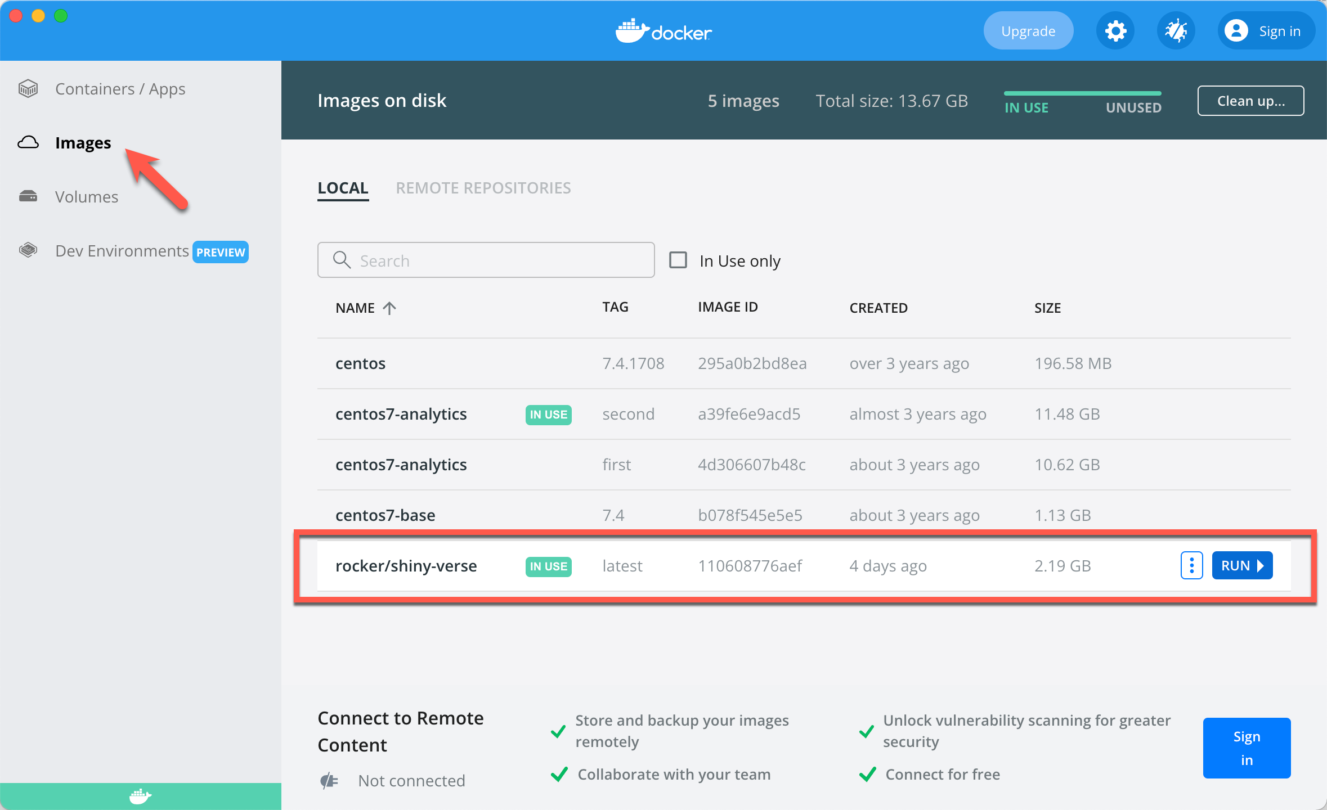Select Images in the sidebar

[83, 143]
